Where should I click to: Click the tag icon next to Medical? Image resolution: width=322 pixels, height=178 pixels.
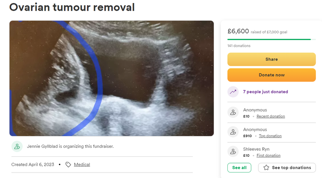coord(68,165)
